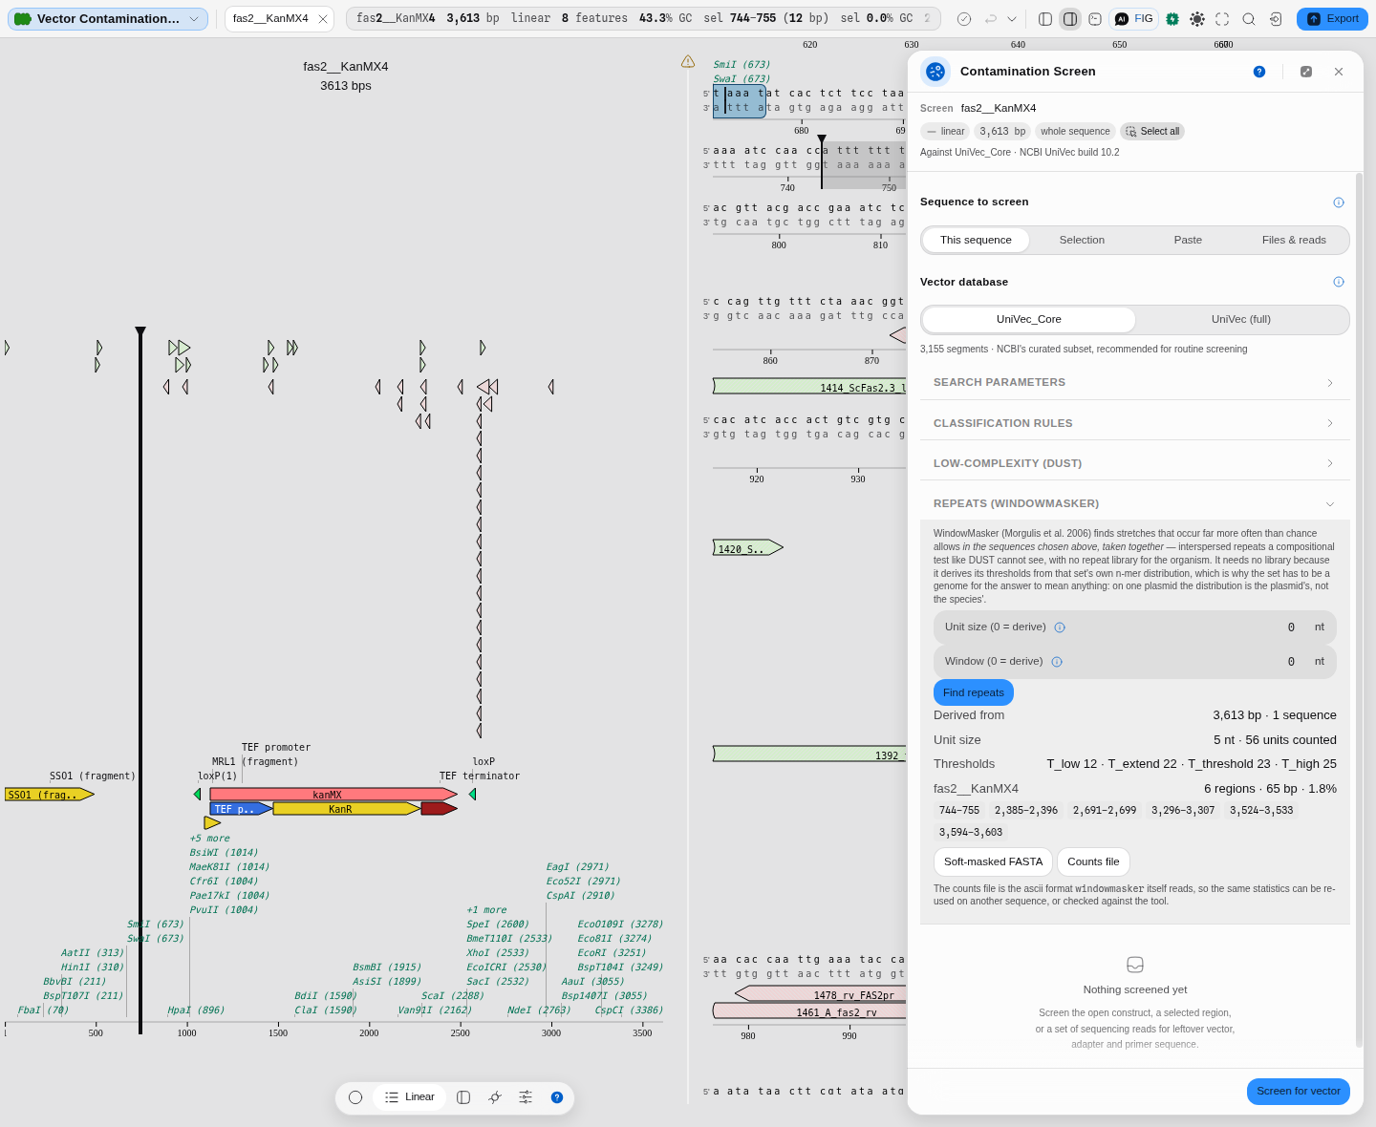The height and width of the screenshot is (1127, 1376).
Task: Click the Screen for vector button
Action: point(1299,1092)
